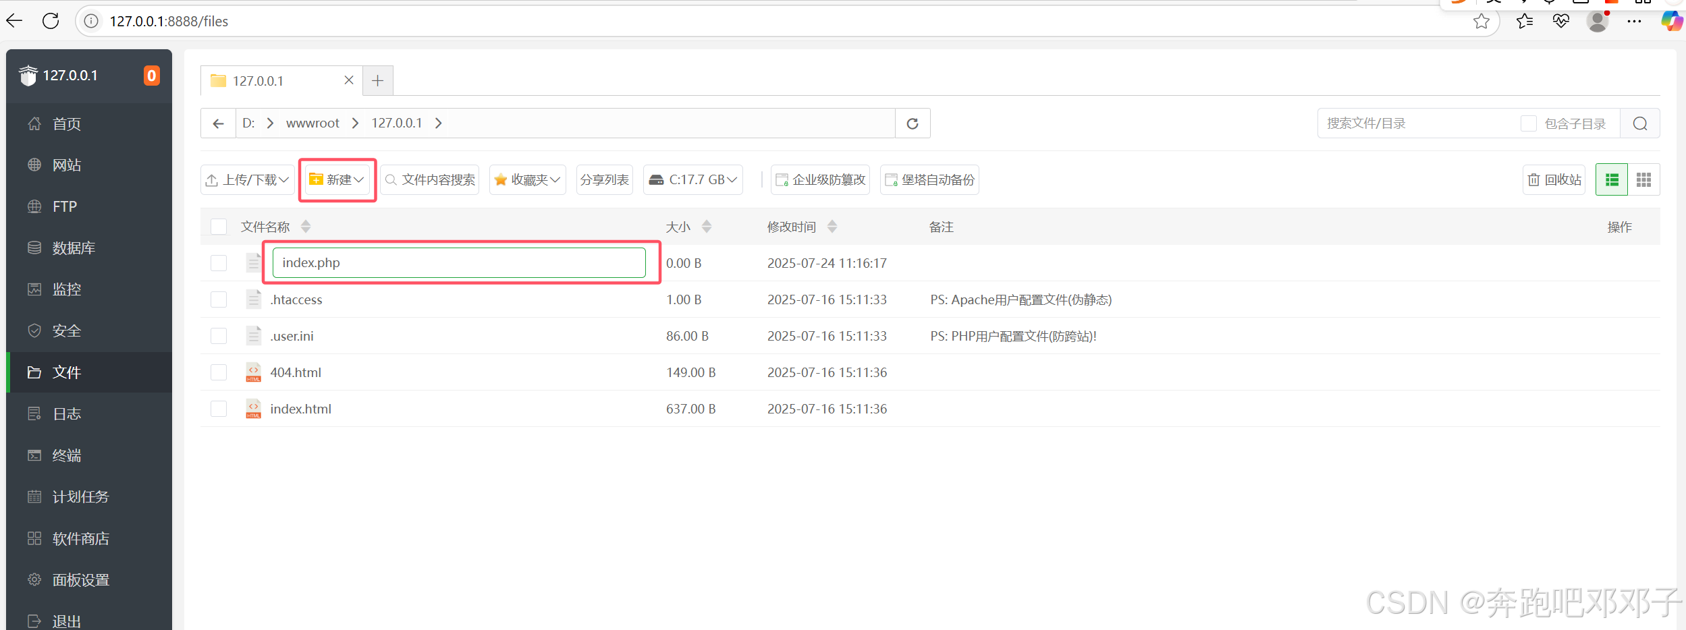Open Terminal (终端) in sidebar
The height and width of the screenshot is (630, 1686).
click(89, 455)
